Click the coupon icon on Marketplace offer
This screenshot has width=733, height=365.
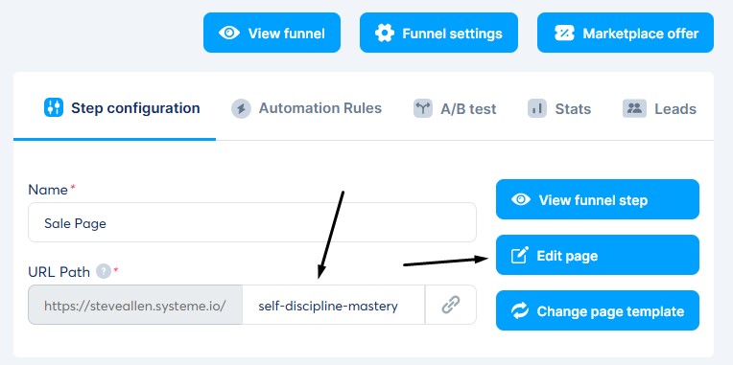pyautogui.click(x=564, y=34)
